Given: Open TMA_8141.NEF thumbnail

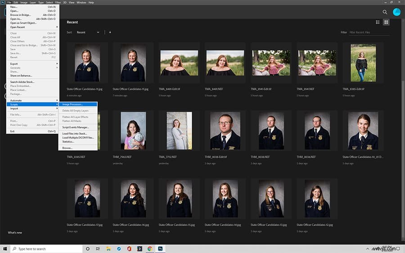Looking at the screenshot, I should click(317, 63).
